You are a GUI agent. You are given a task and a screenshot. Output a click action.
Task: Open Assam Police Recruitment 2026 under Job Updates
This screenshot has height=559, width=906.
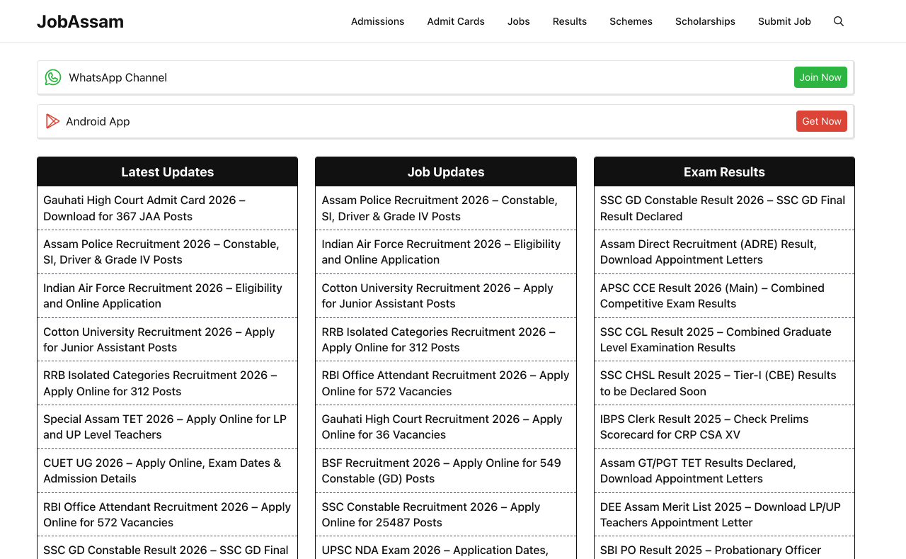pos(439,208)
